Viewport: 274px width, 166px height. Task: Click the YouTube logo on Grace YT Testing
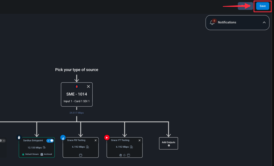107,138
